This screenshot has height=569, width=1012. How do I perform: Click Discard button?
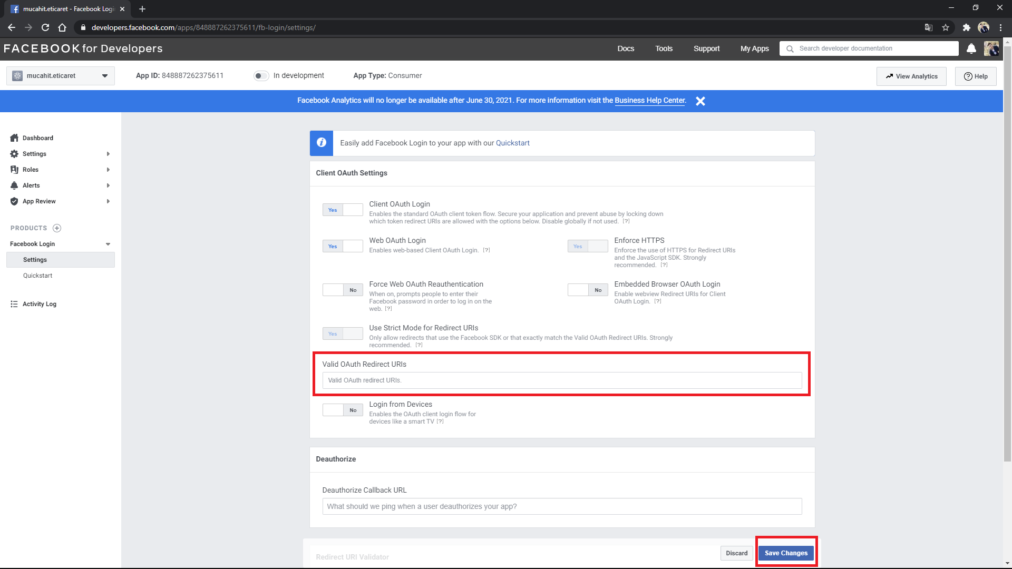click(736, 553)
